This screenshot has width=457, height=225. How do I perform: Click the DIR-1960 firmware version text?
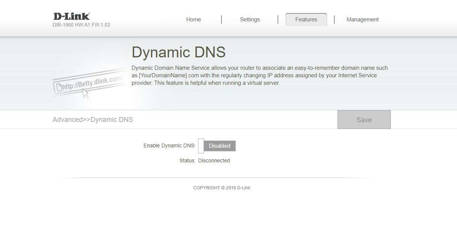point(81,25)
